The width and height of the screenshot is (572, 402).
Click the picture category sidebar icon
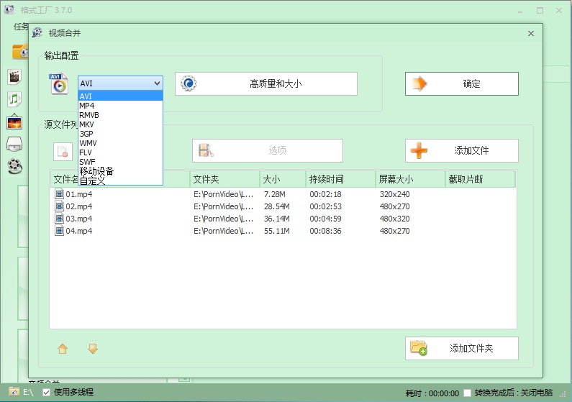coord(14,122)
